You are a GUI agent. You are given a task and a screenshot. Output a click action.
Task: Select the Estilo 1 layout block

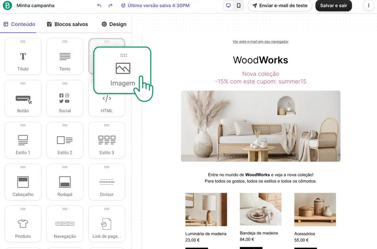(23, 140)
